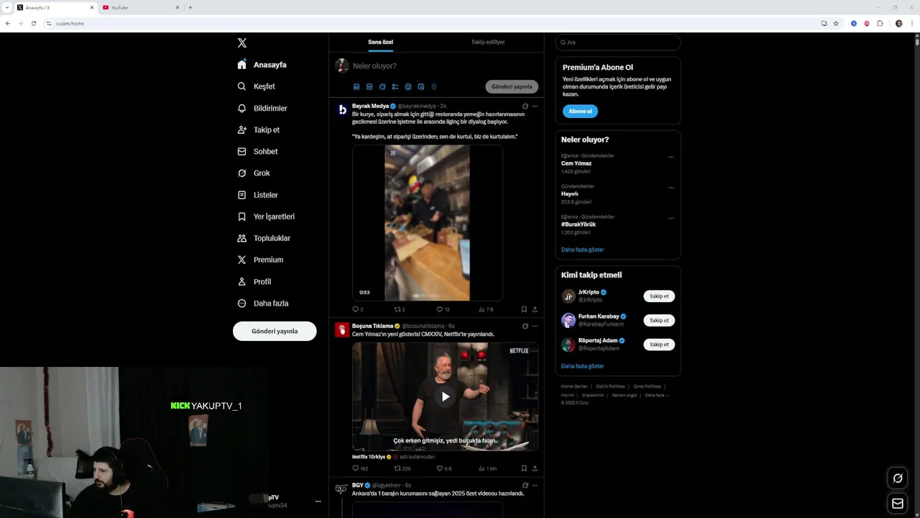920x518 pixels.
Task: Bookmark the Bayrak Medya post
Action: [524, 309]
